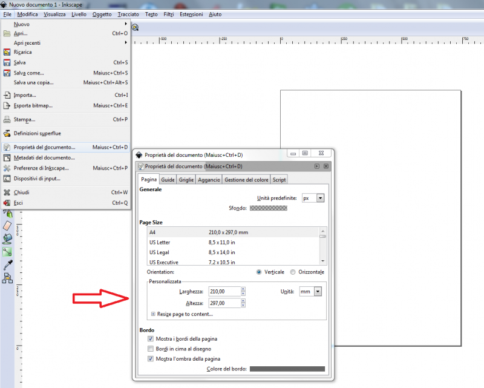The height and width of the screenshot is (388, 484).
Task: Click the Stampa printer menu icon
Action: pyautogui.click(x=7, y=119)
